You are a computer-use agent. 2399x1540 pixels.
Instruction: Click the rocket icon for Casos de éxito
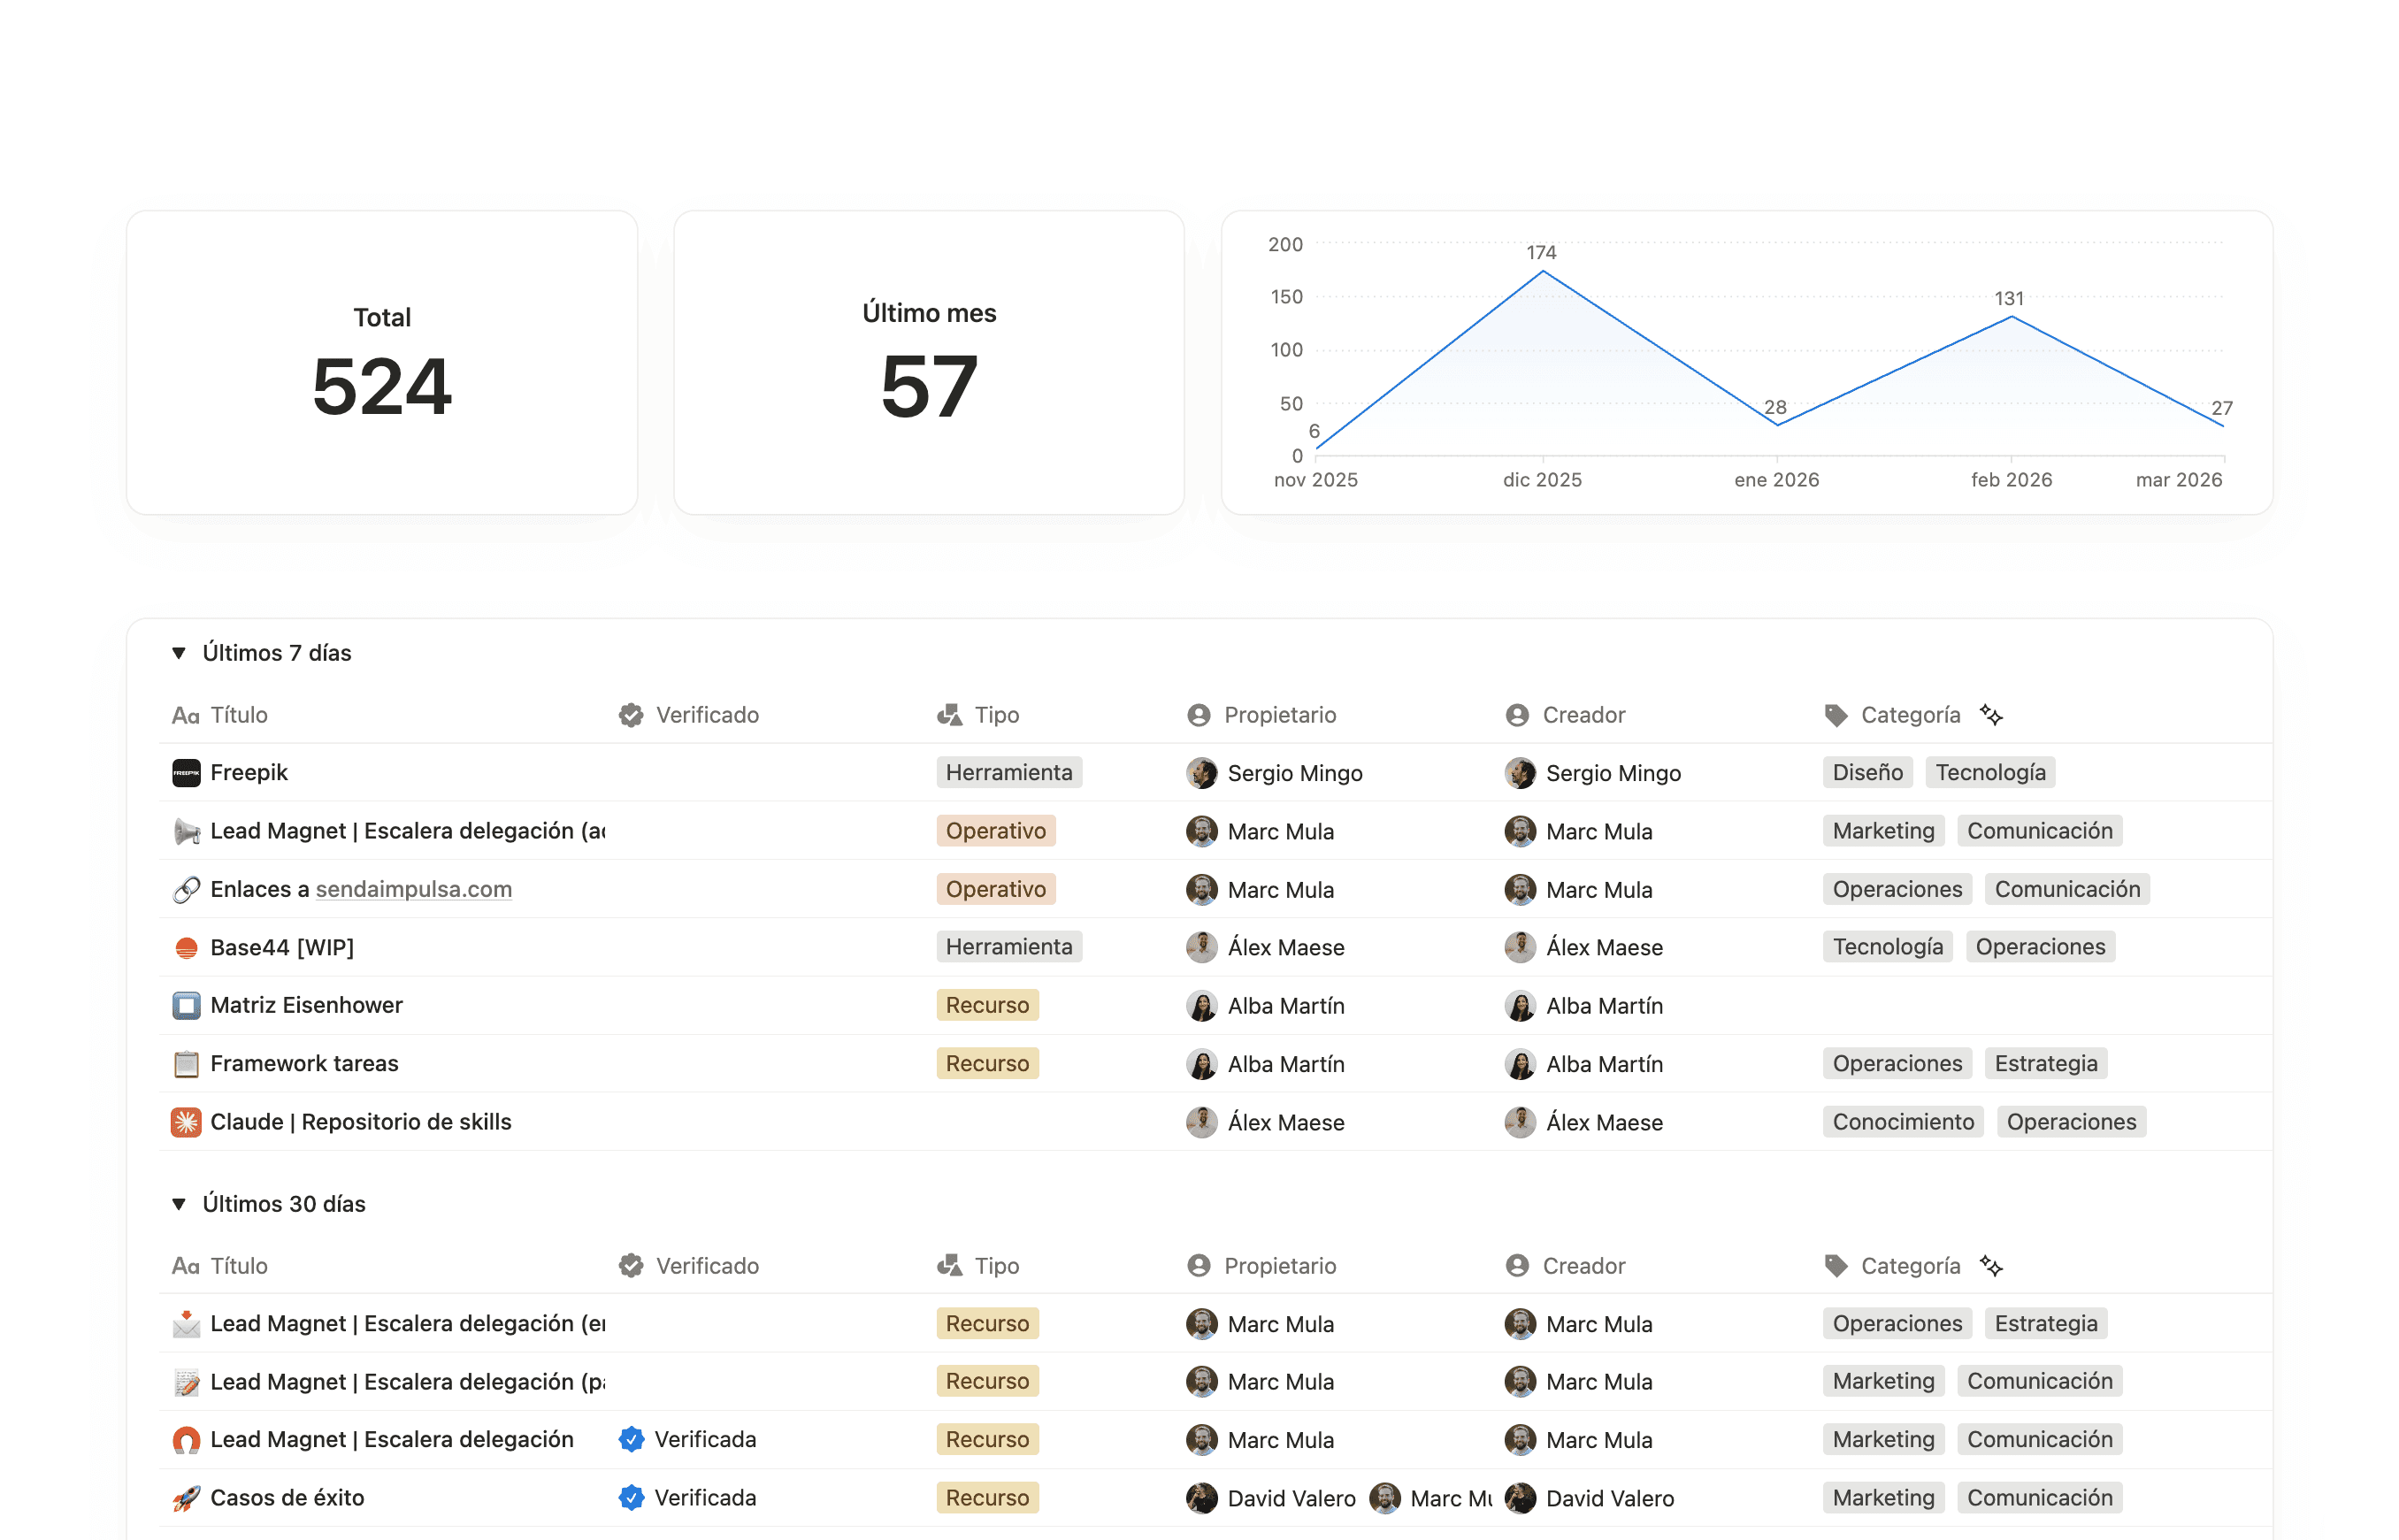(186, 1498)
